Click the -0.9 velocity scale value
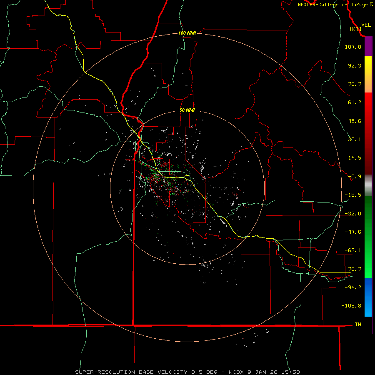This screenshot has height=375, width=375. click(355, 177)
